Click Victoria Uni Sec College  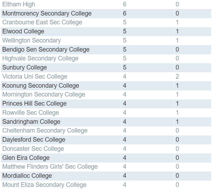click(x=35, y=76)
